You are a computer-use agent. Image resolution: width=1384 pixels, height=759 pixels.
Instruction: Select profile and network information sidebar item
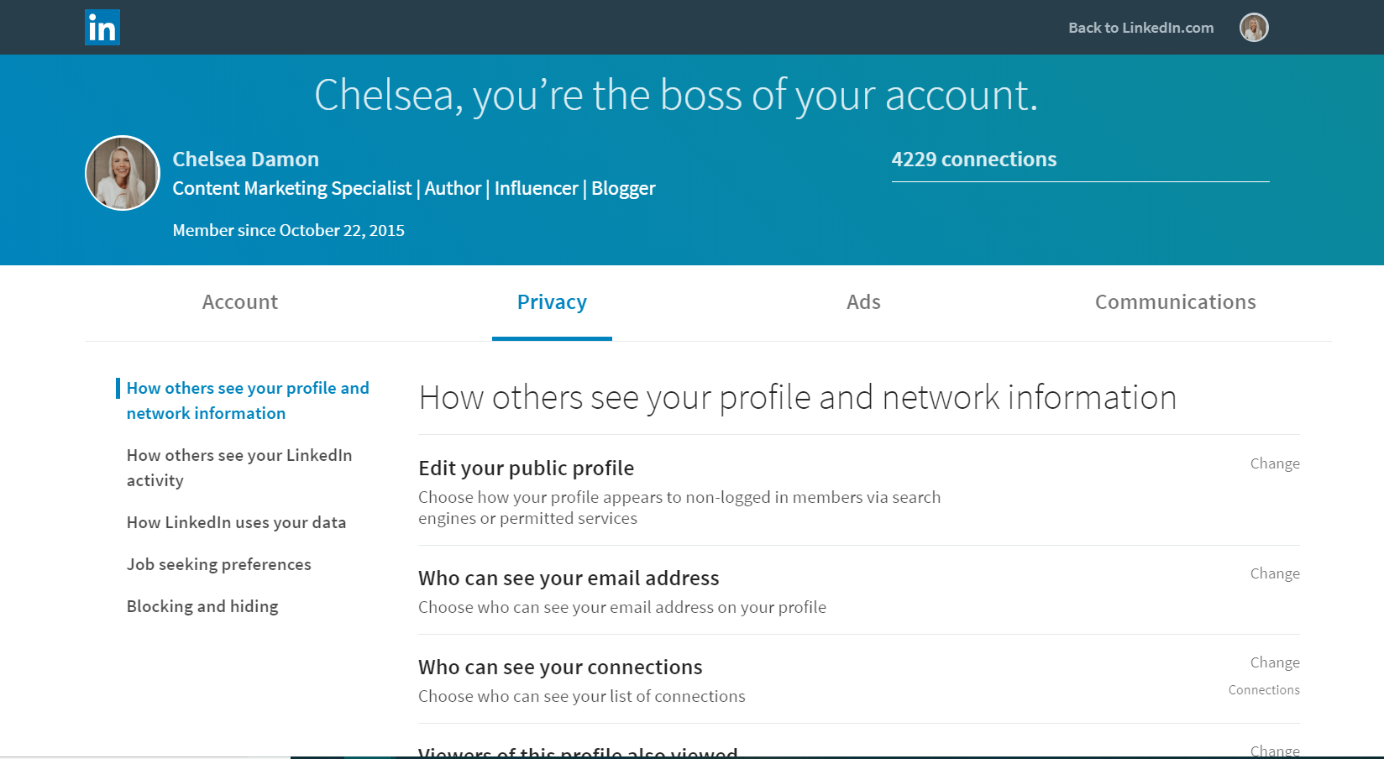pyautogui.click(x=248, y=400)
